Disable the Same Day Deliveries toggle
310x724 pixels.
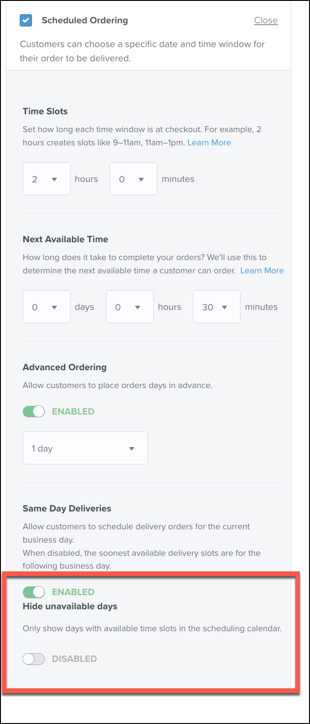coord(34,592)
